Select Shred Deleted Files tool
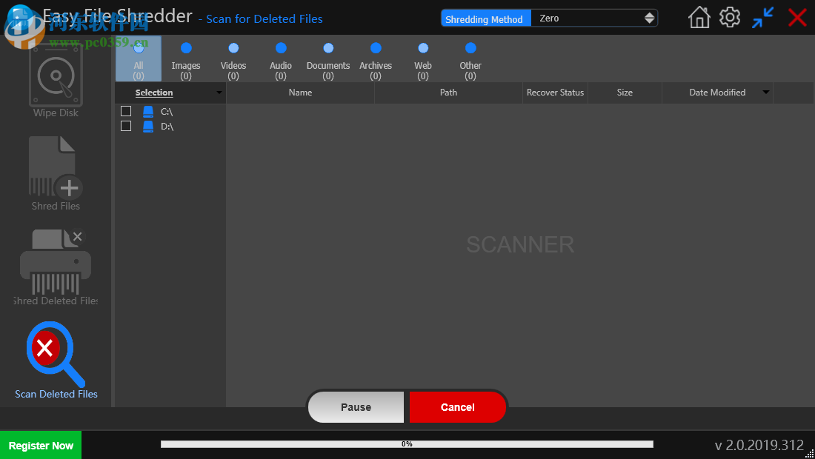The height and width of the screenshot is (459, 815). (56, 263)
